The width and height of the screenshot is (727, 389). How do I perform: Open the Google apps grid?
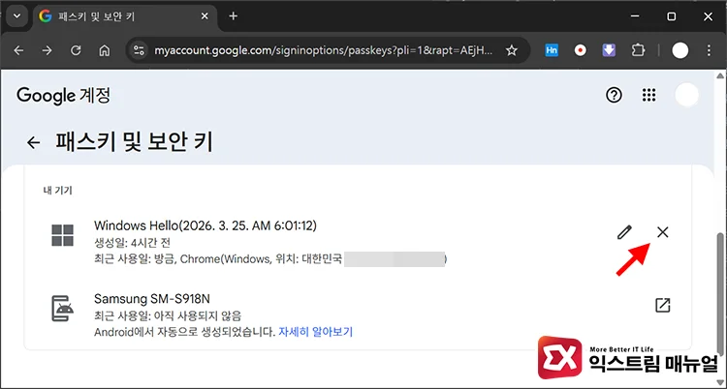click(x=649, y=96)
